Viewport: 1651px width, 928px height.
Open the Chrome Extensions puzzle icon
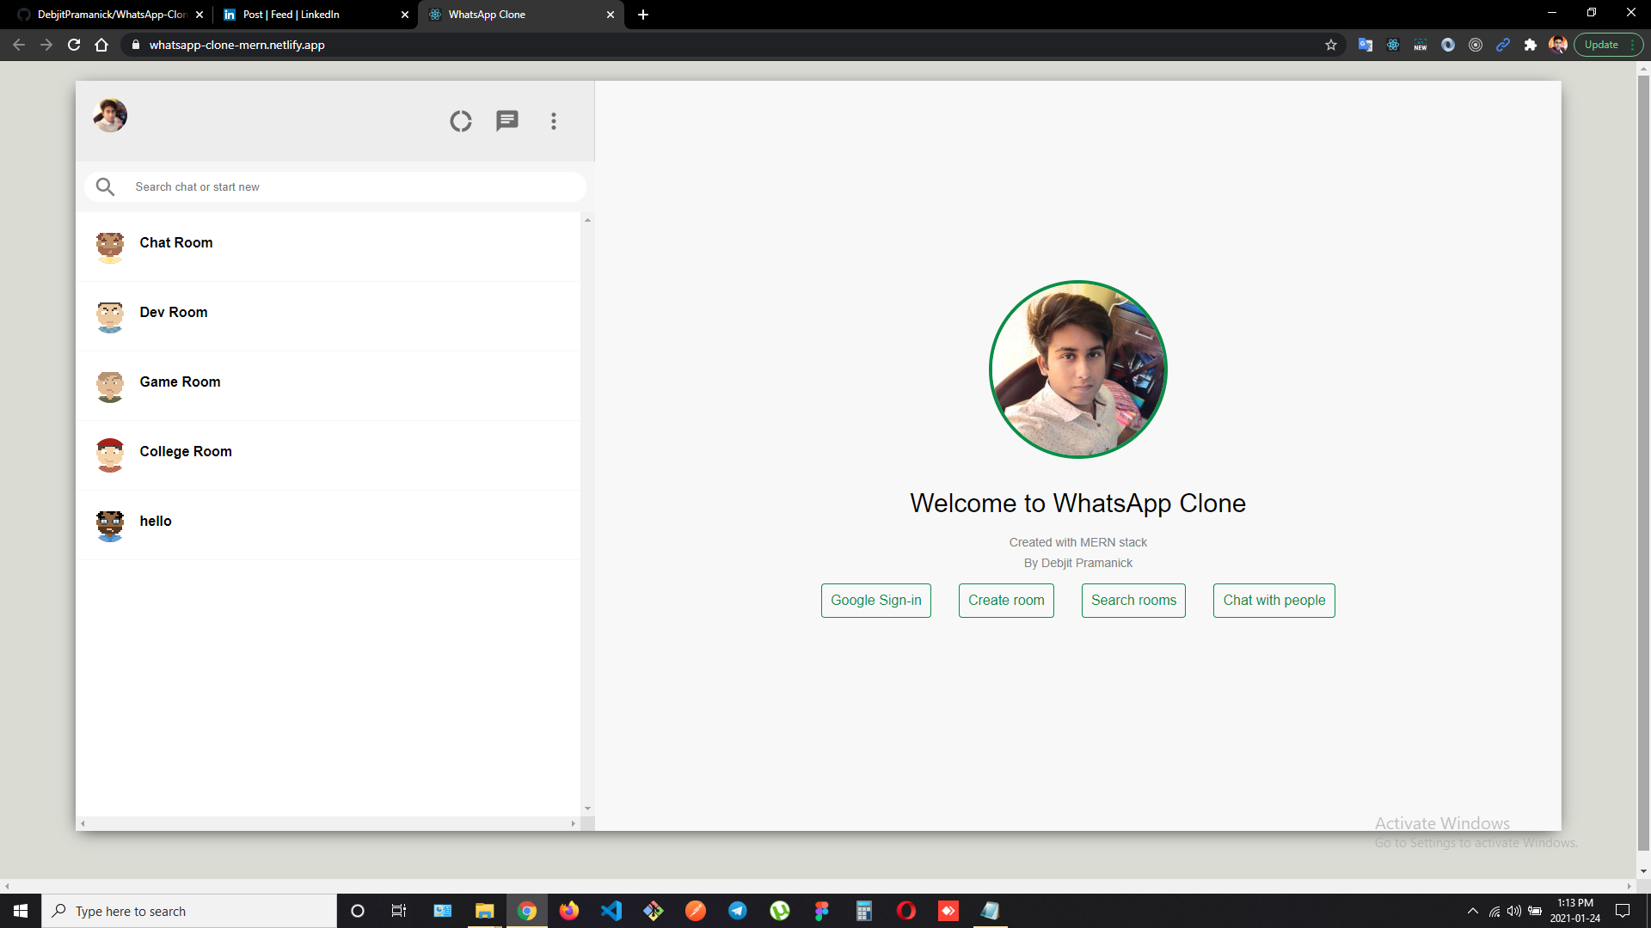click(1530, 45)
